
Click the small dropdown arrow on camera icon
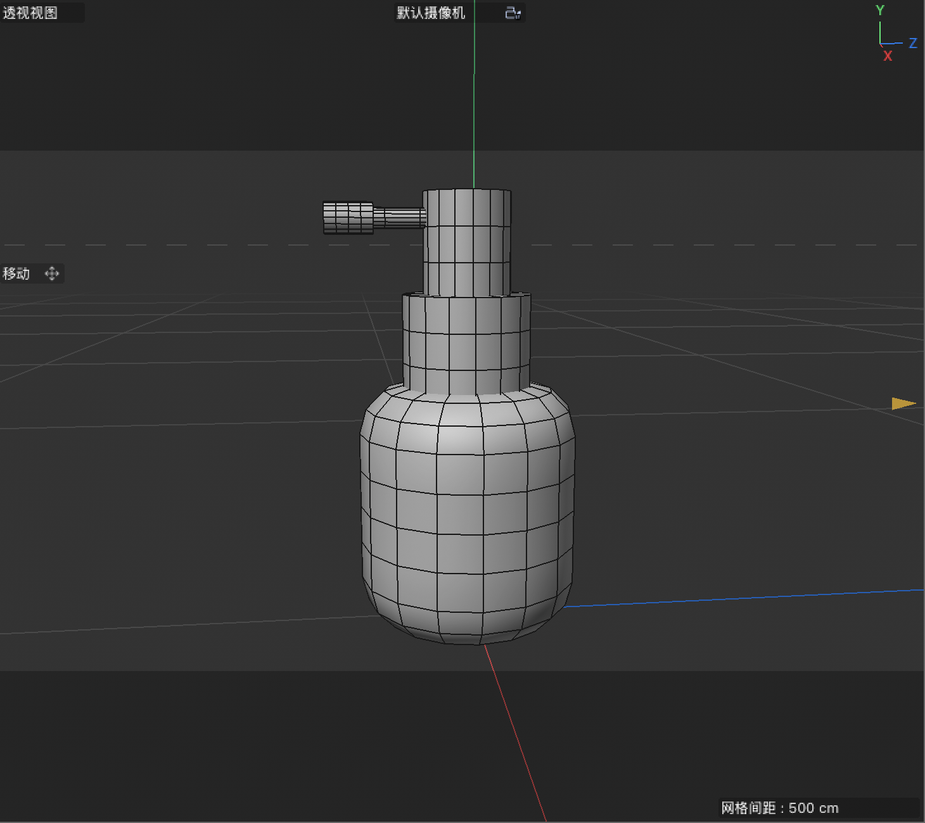point(518,14)
